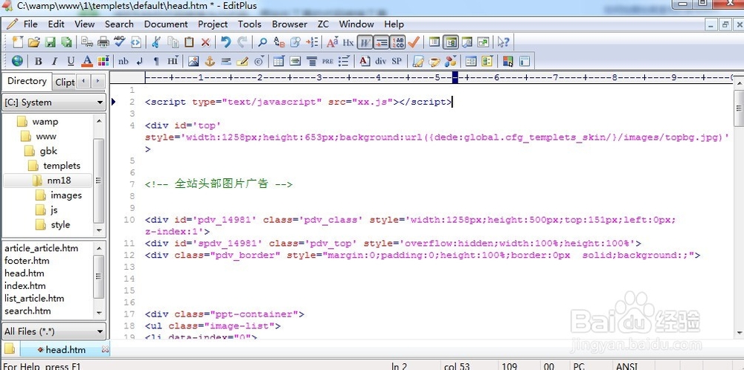Insert HTML table icon
The image size is (744, 370).
click(279, 61)
